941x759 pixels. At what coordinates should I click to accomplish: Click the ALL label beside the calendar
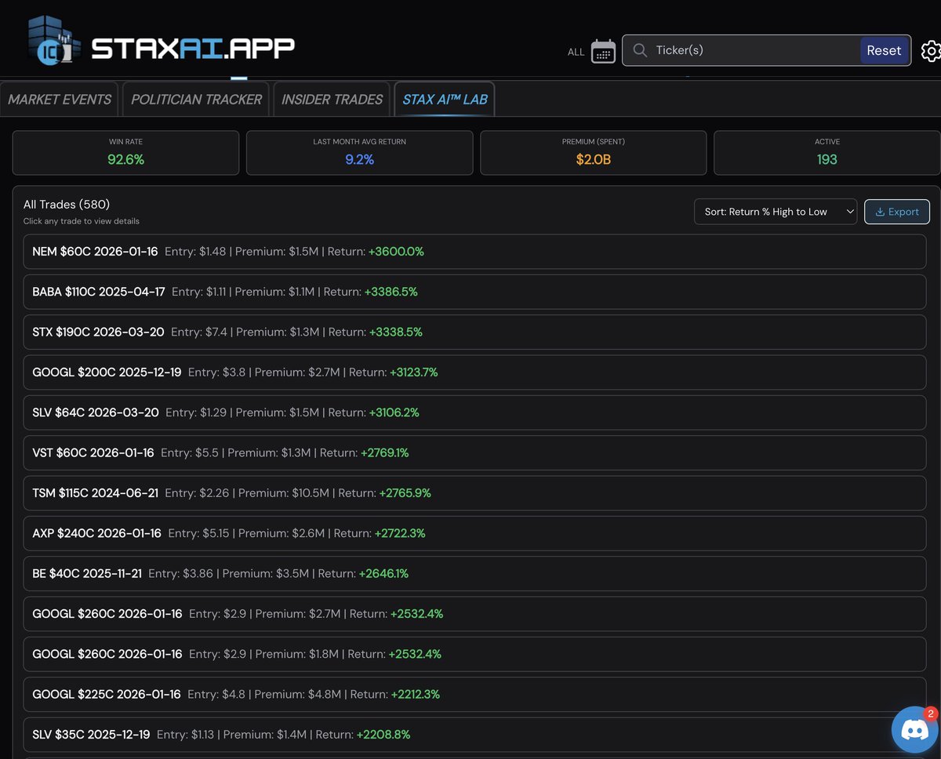[x=576, y=52]
